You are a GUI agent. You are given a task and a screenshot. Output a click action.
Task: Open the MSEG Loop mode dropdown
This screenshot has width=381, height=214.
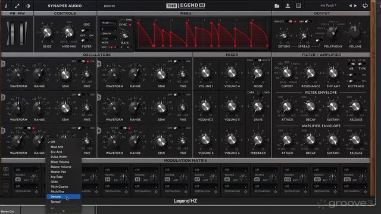[x=108, y=38]
